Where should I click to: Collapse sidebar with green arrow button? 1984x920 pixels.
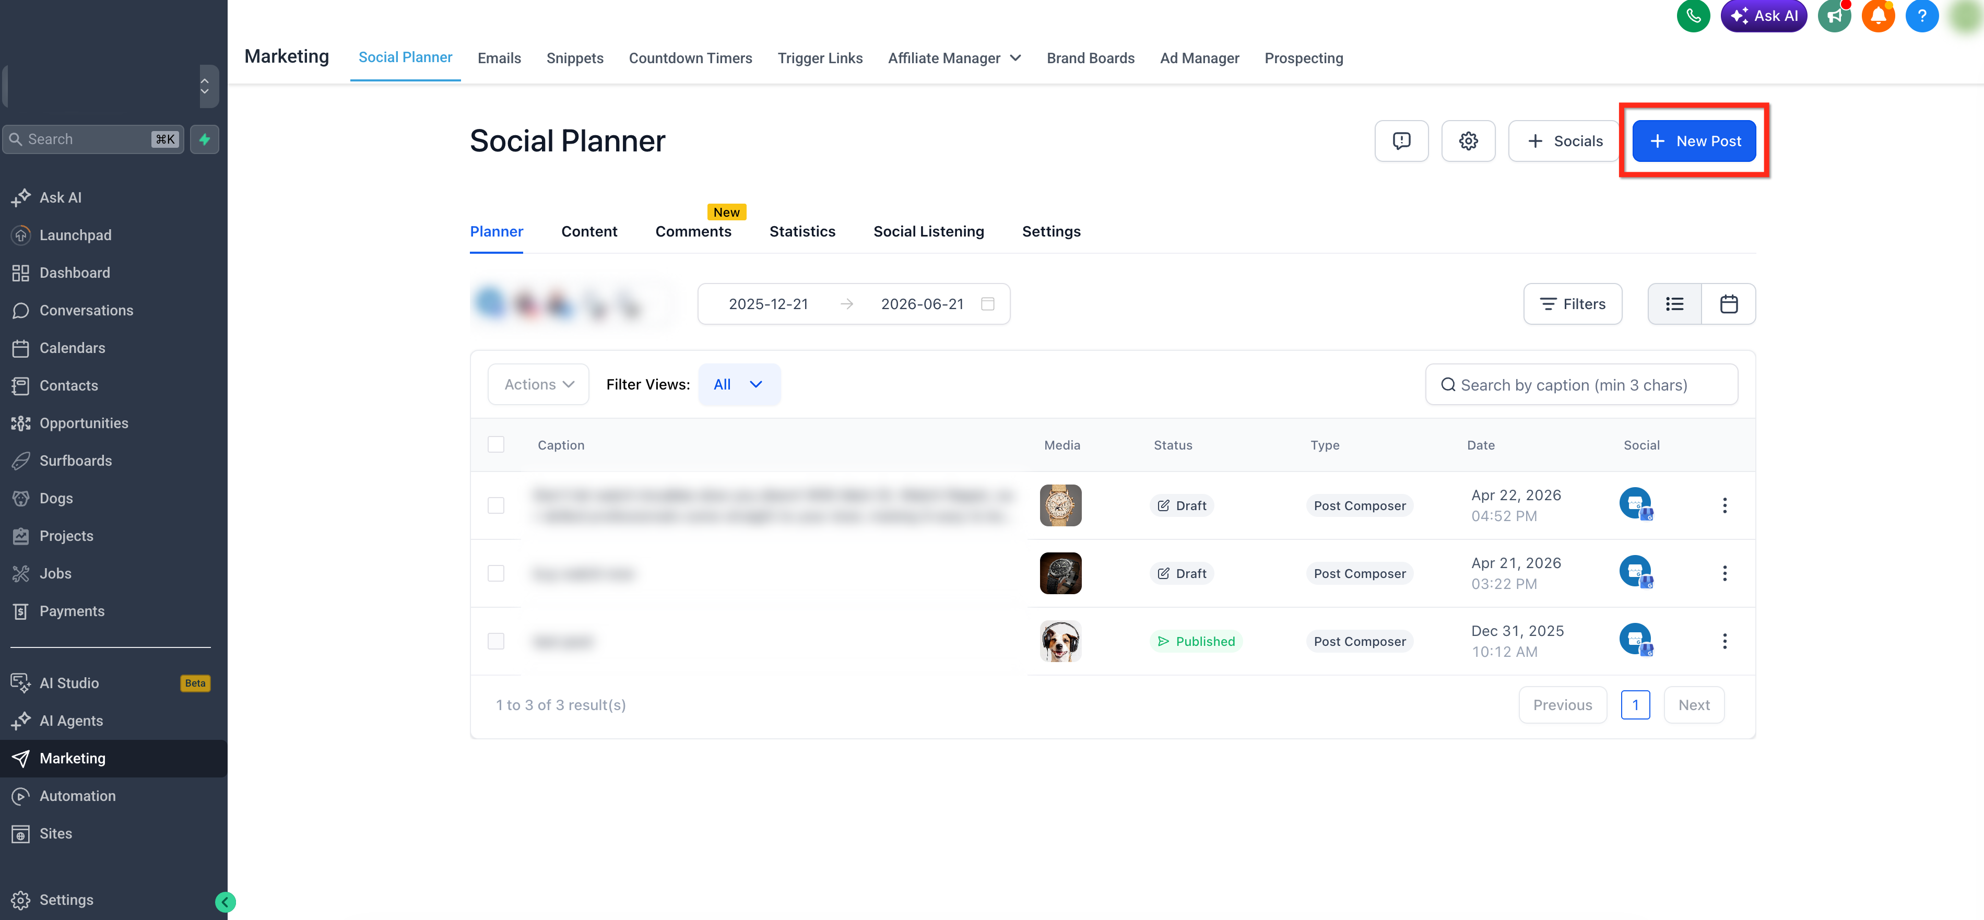[x=226, y=902]
